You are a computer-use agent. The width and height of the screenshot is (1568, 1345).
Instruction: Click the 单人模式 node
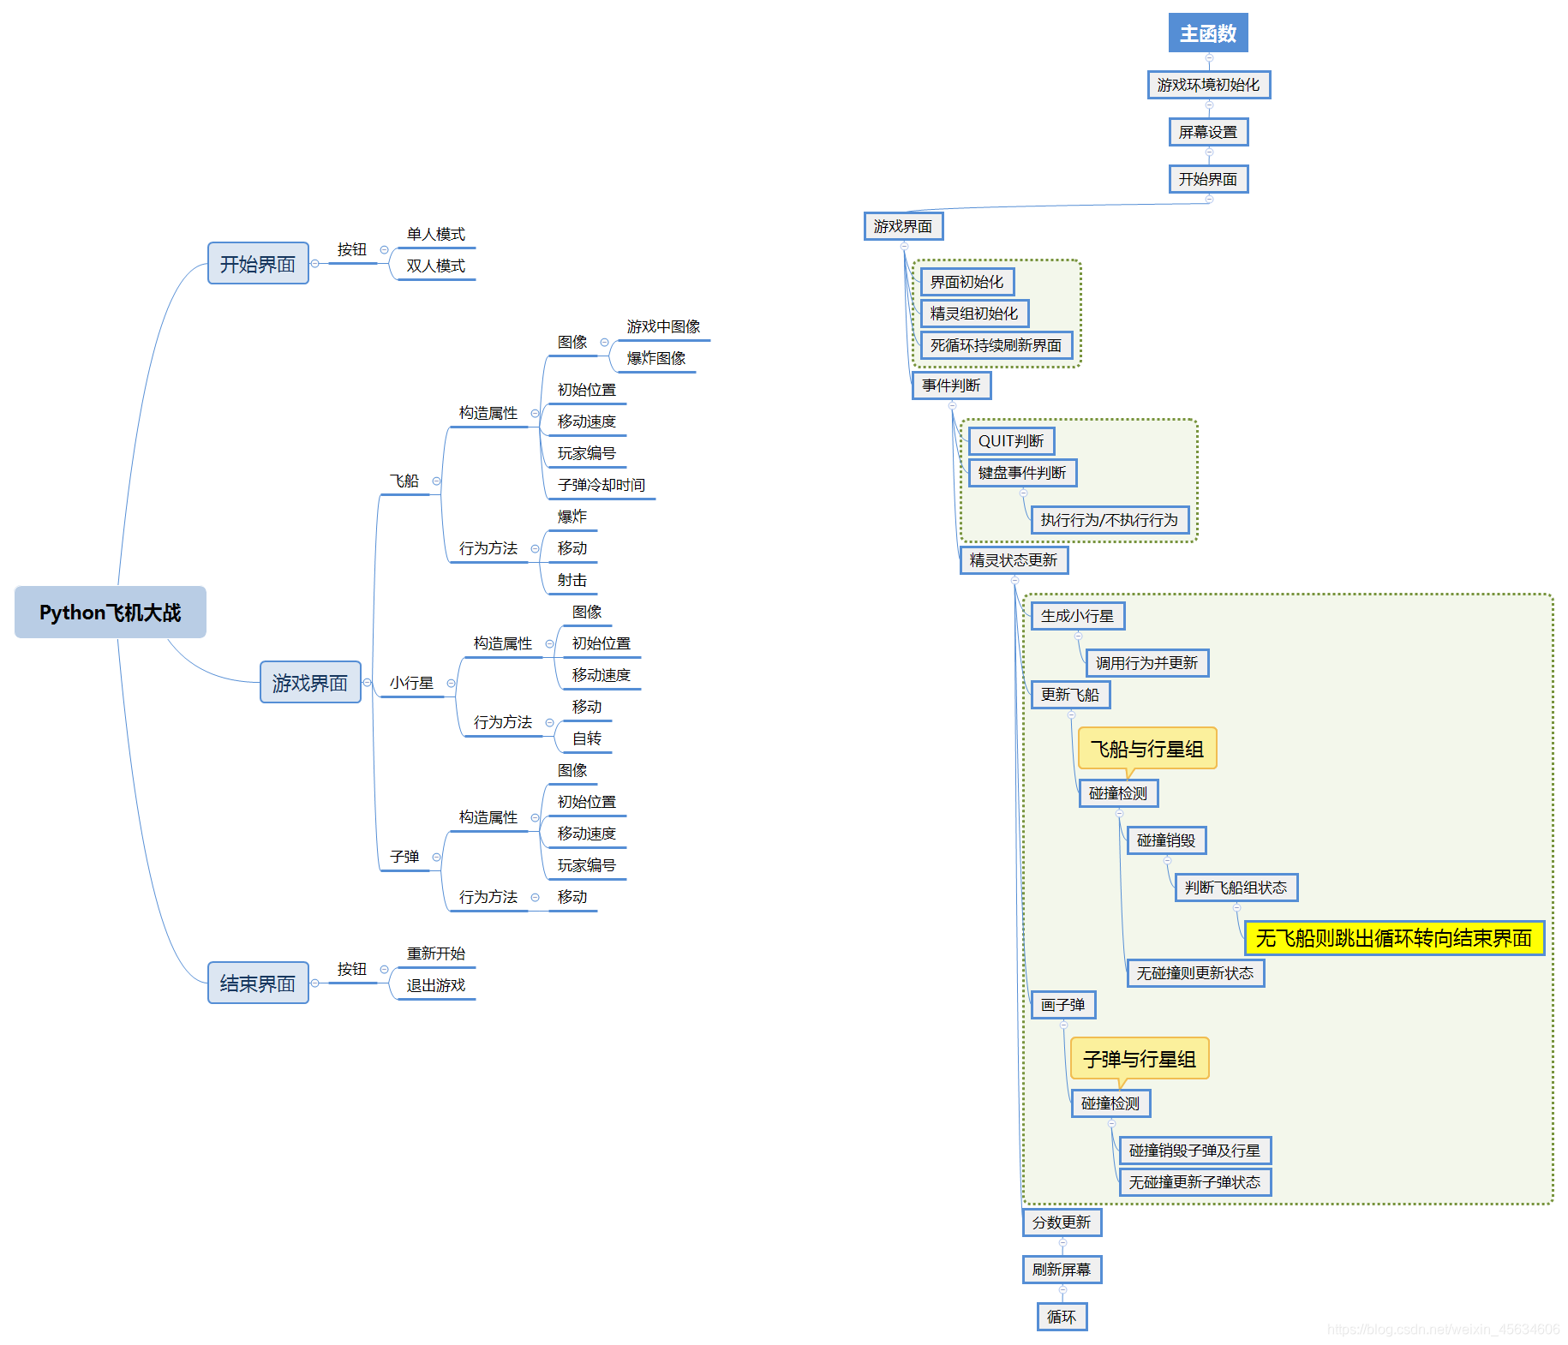coord(436,234)
